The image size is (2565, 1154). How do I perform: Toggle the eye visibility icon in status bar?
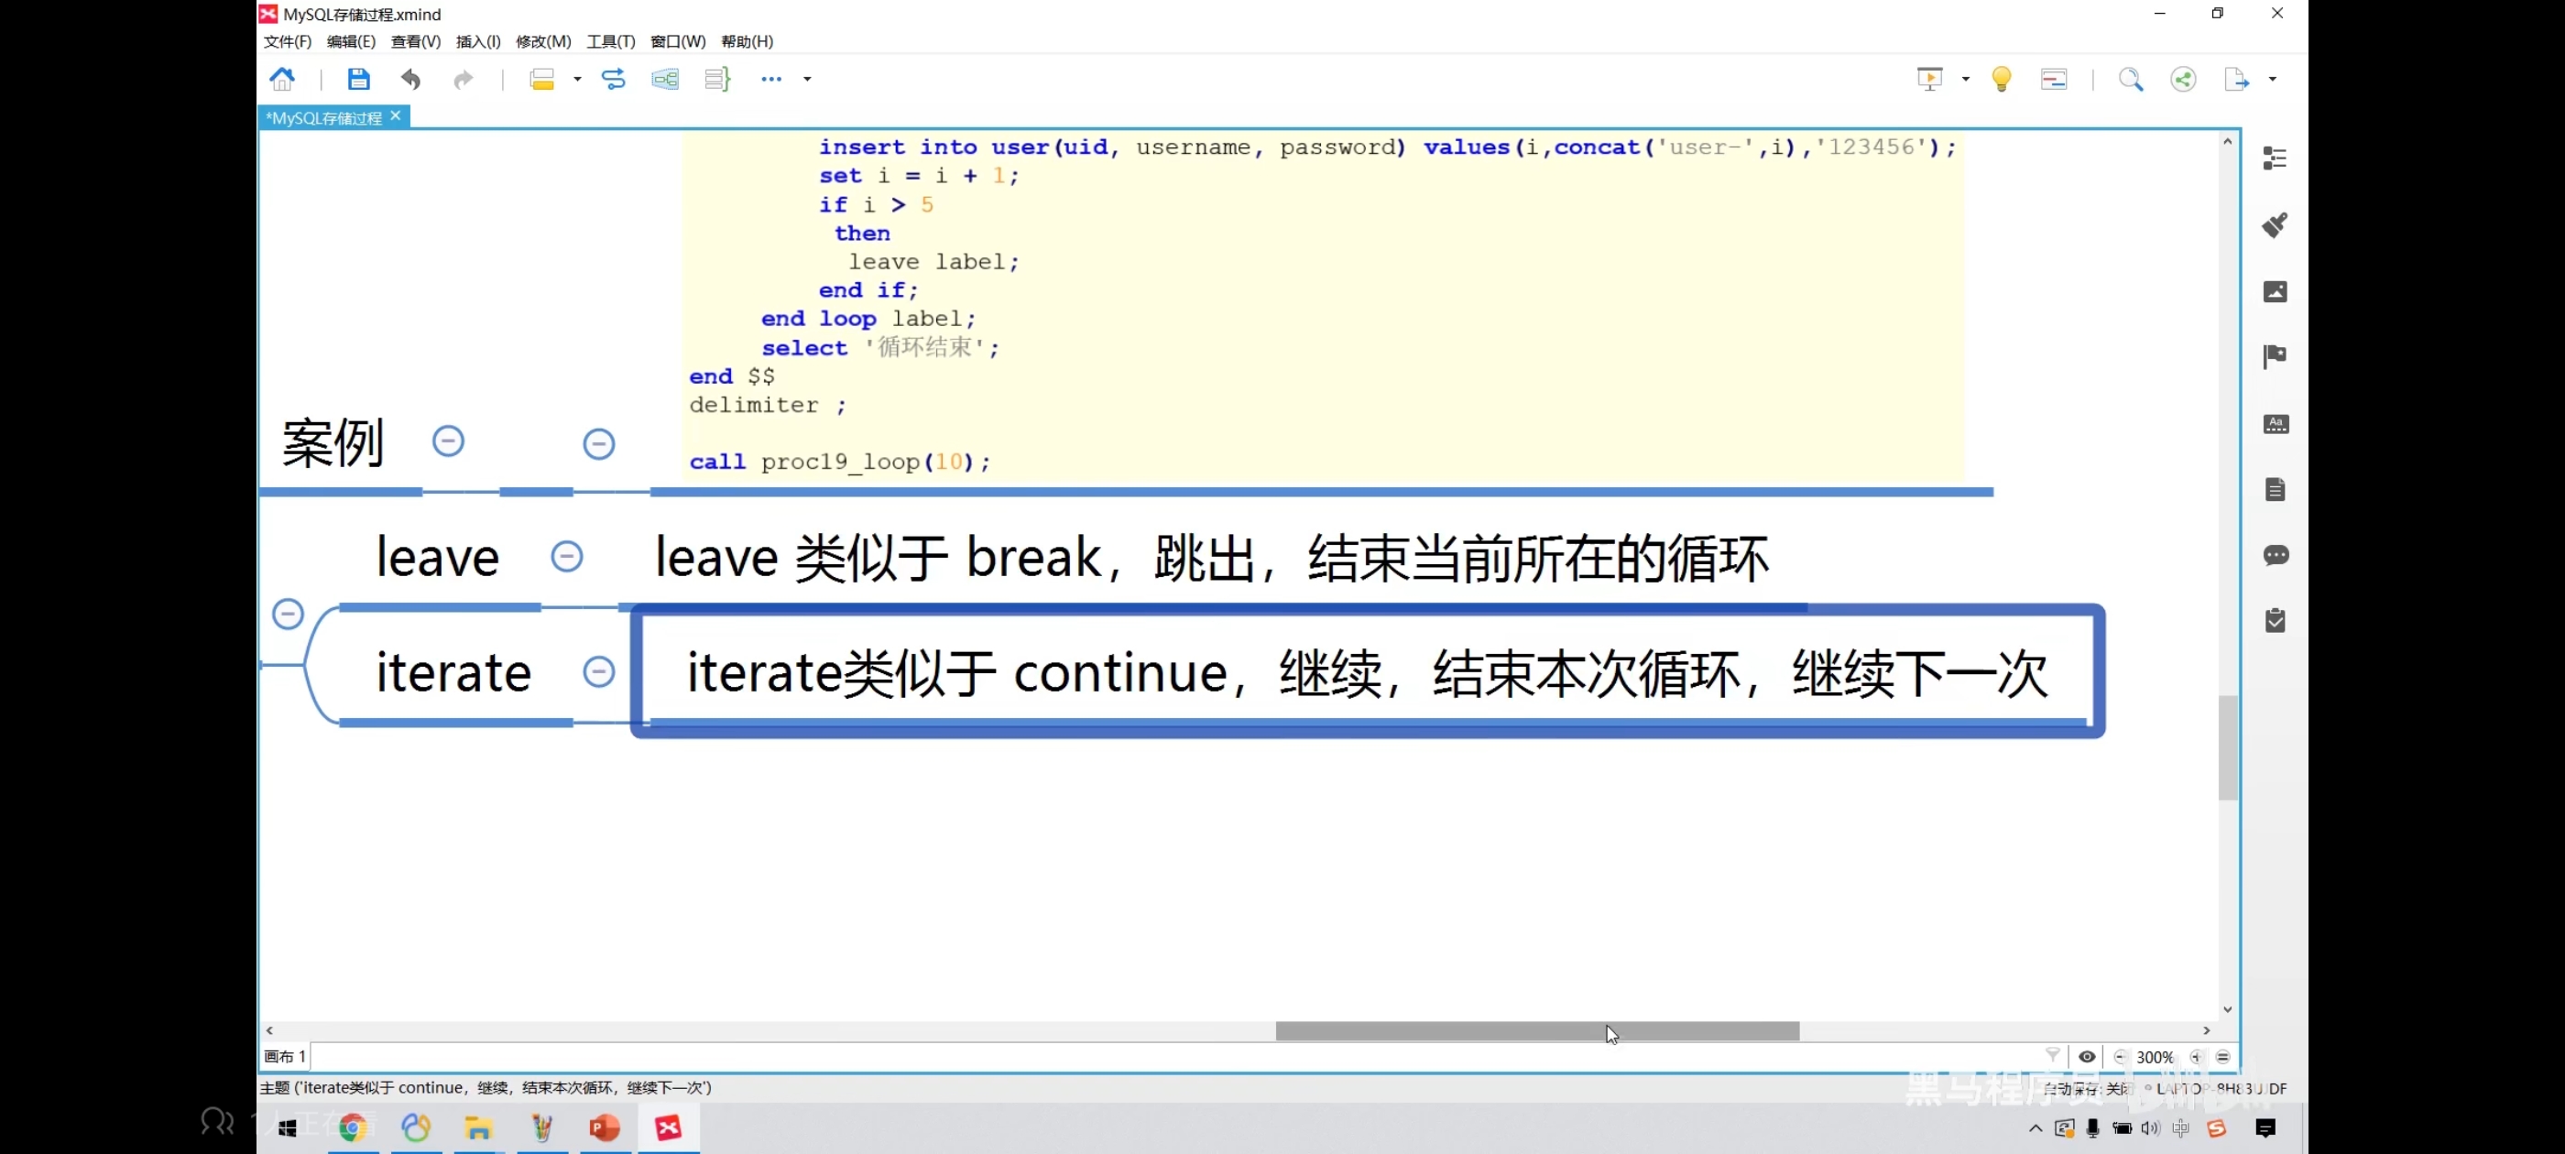click(2087, 1056)
